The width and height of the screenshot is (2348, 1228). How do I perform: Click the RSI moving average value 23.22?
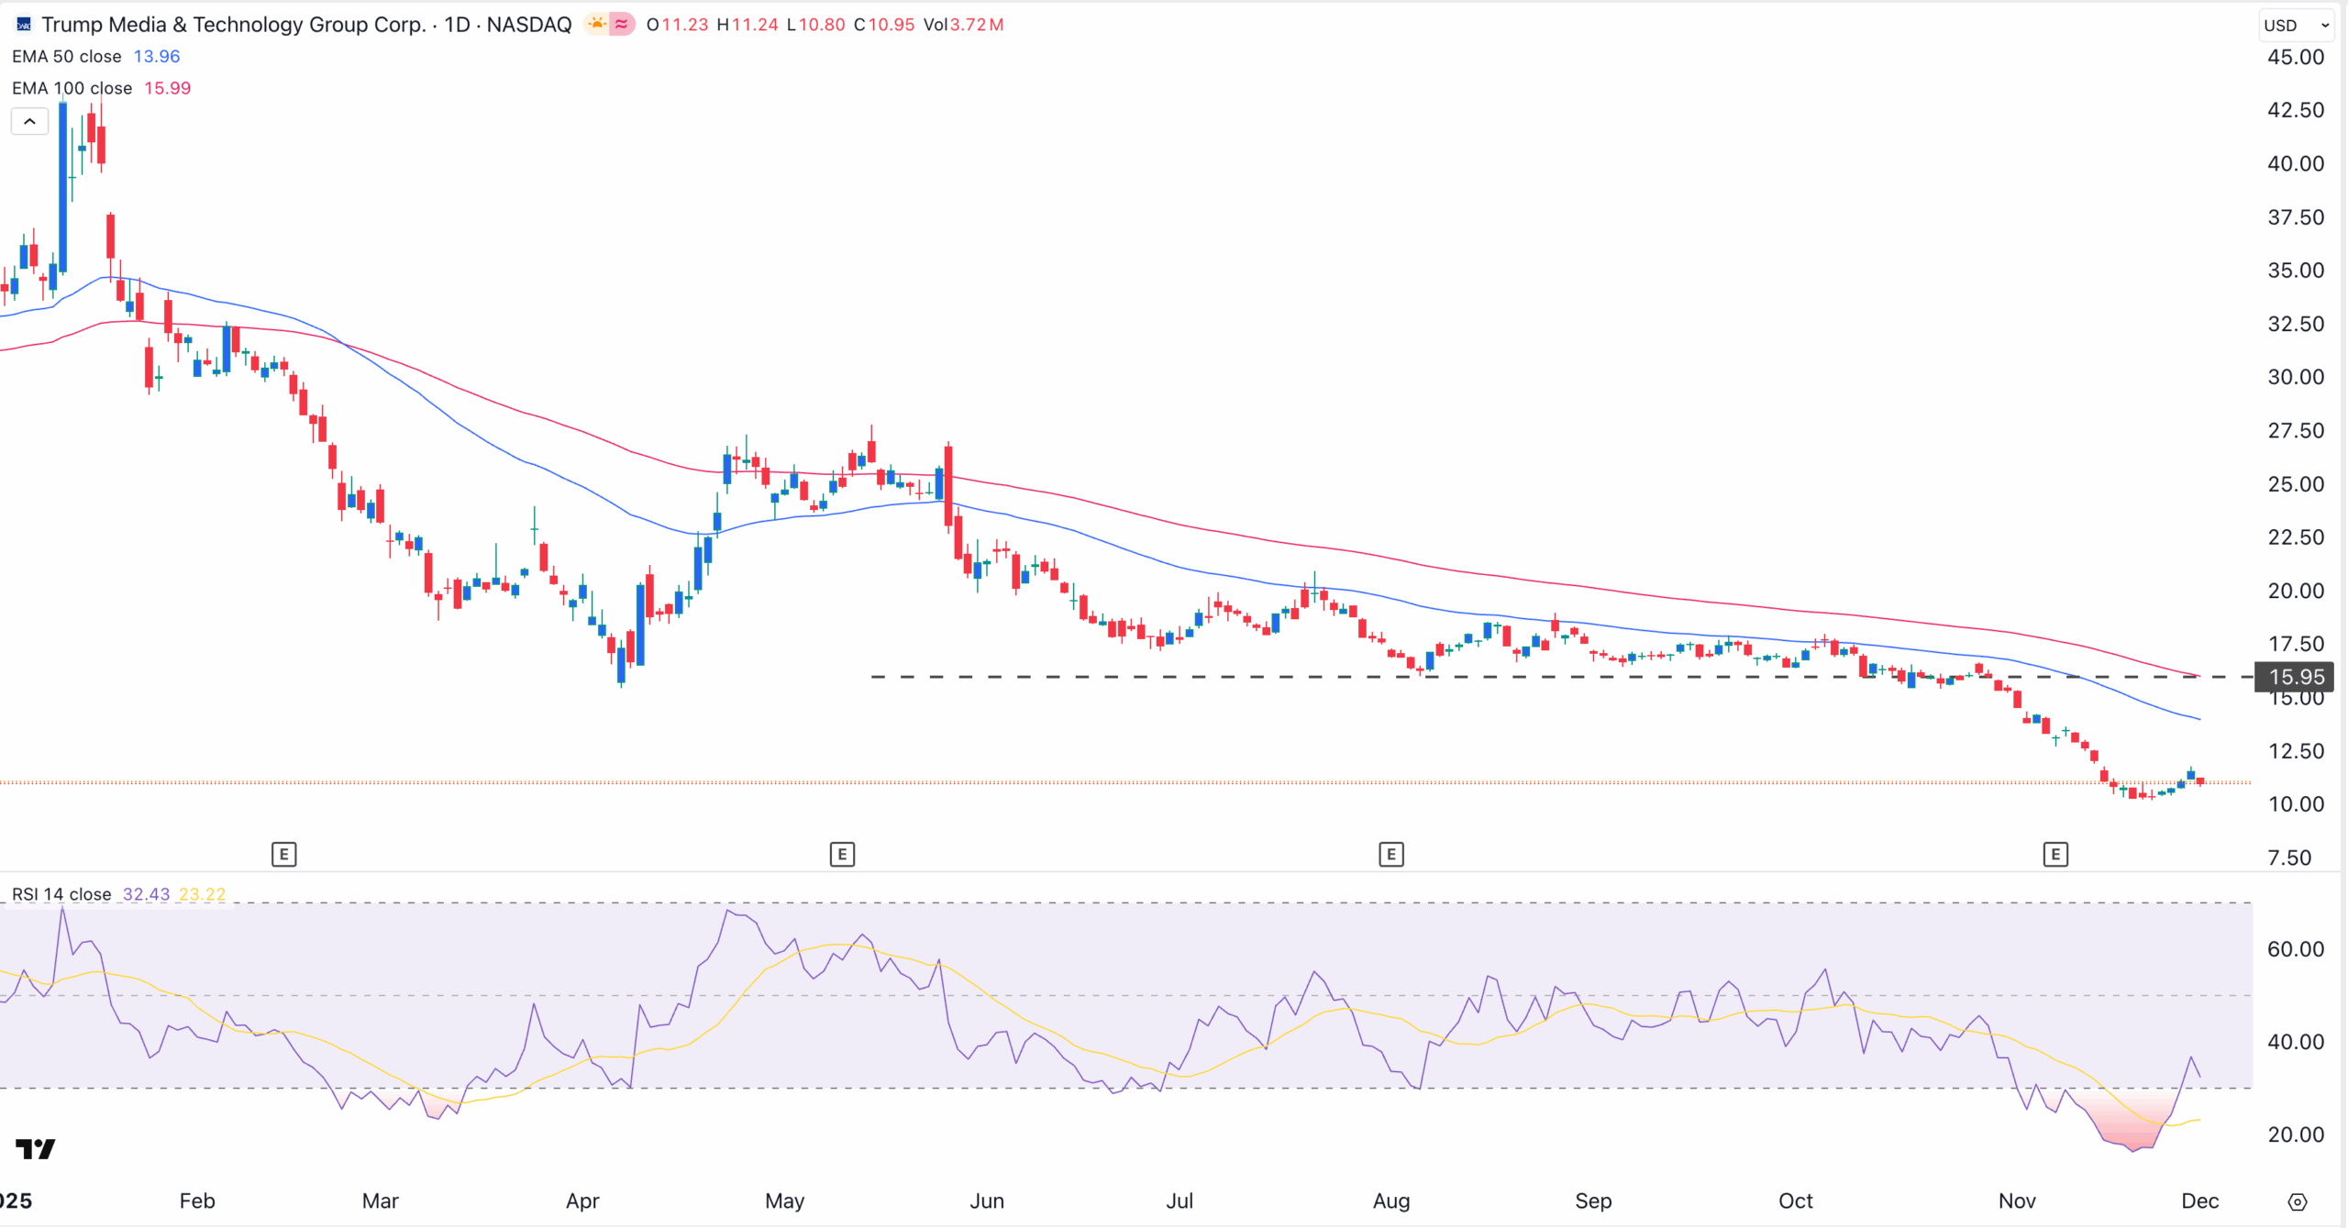tap(203, 894)
